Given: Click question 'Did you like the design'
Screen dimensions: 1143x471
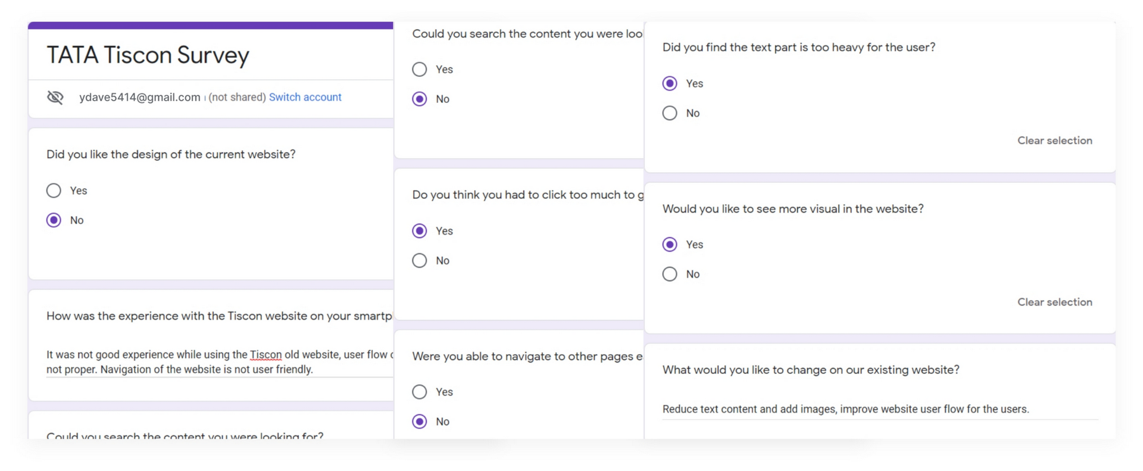Looking at the screenshot, I should [171, 154].
